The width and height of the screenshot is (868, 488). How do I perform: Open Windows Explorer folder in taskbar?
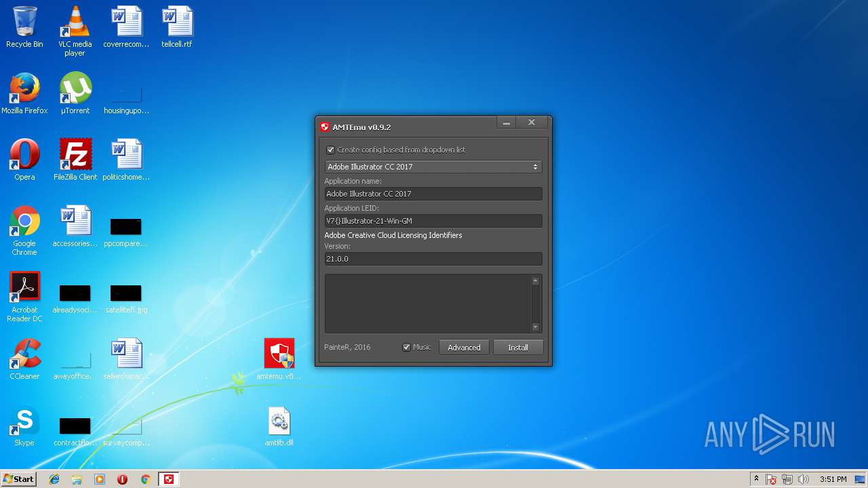[77, 479]
